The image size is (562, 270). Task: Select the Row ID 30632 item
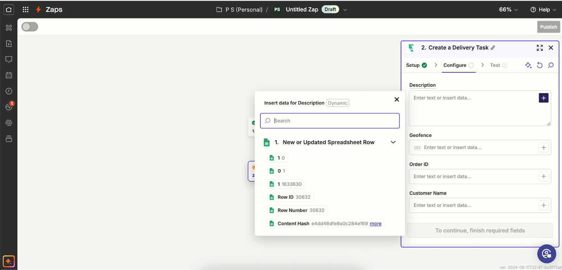point(290,197)
